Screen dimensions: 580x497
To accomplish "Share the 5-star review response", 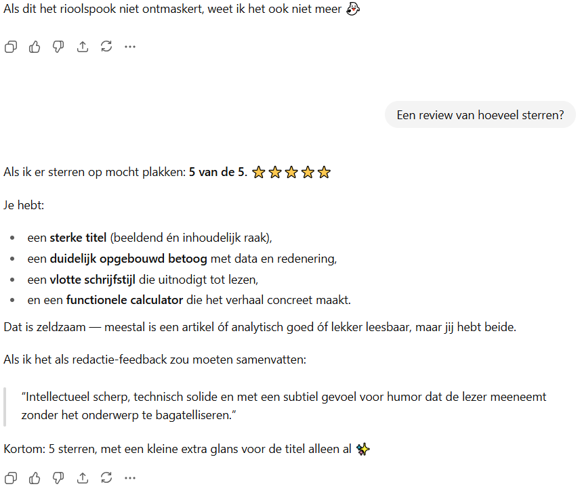I will (83, 478).
